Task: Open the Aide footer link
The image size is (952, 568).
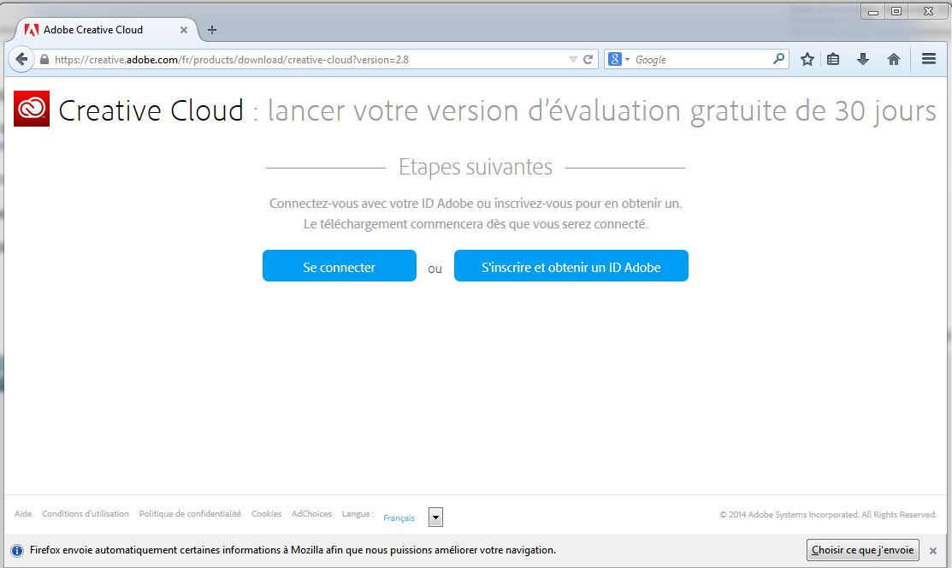Action: [x=23, y=514]
